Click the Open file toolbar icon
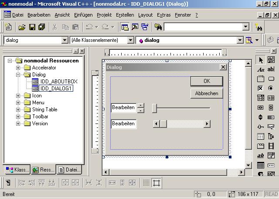This screenshot has height=199, width=279. 22,27
